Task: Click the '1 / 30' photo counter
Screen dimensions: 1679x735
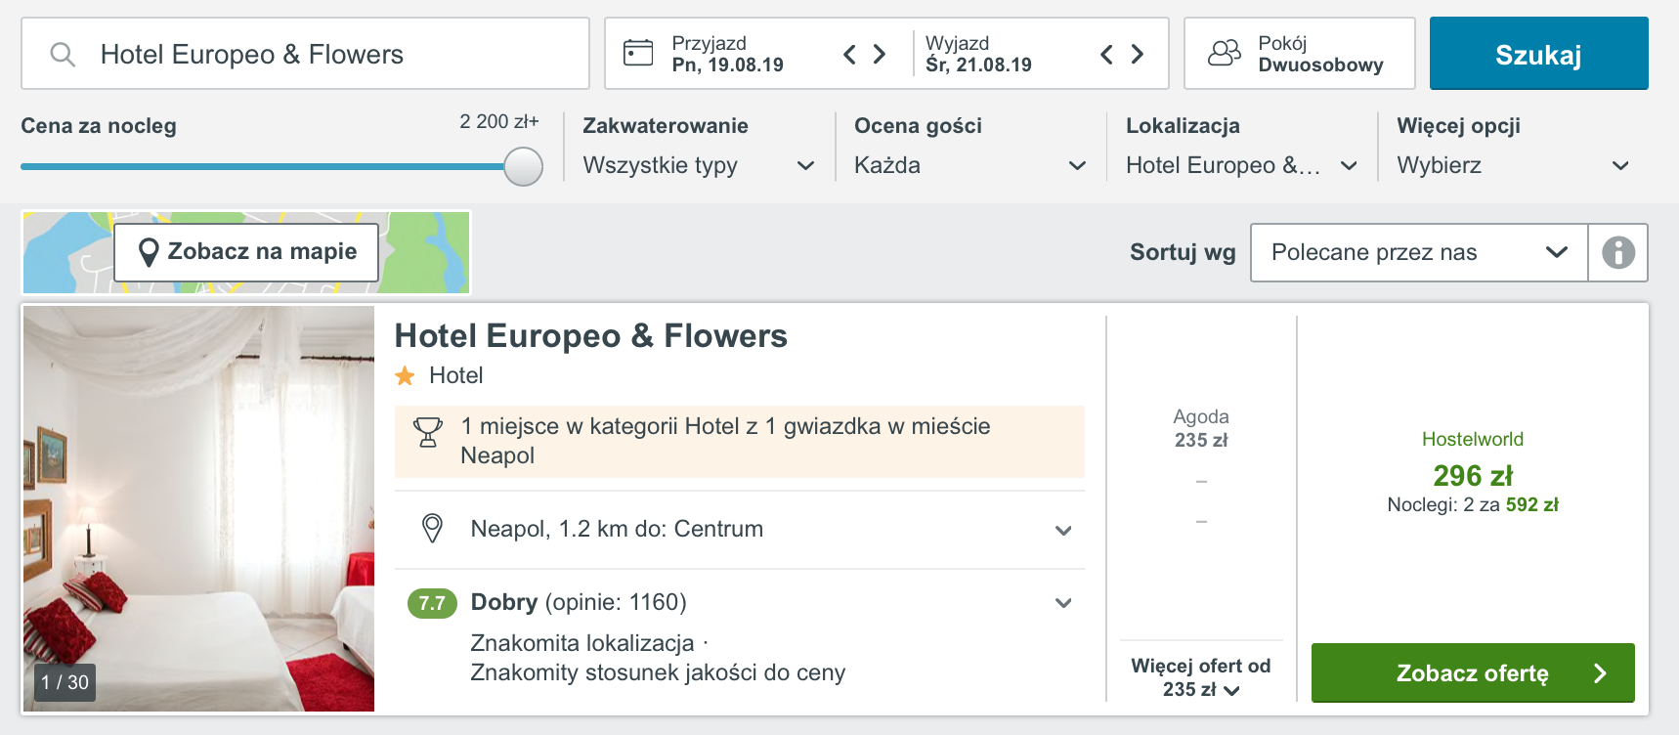Action: (x=65, y=682)
